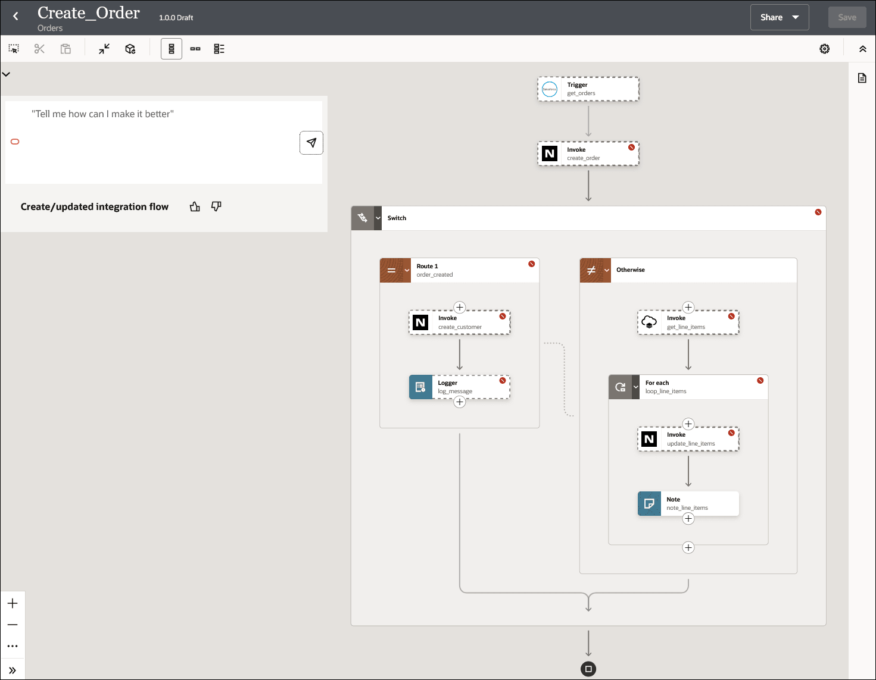Send the chat prompt via paper plane icon

tap(311, 142)
